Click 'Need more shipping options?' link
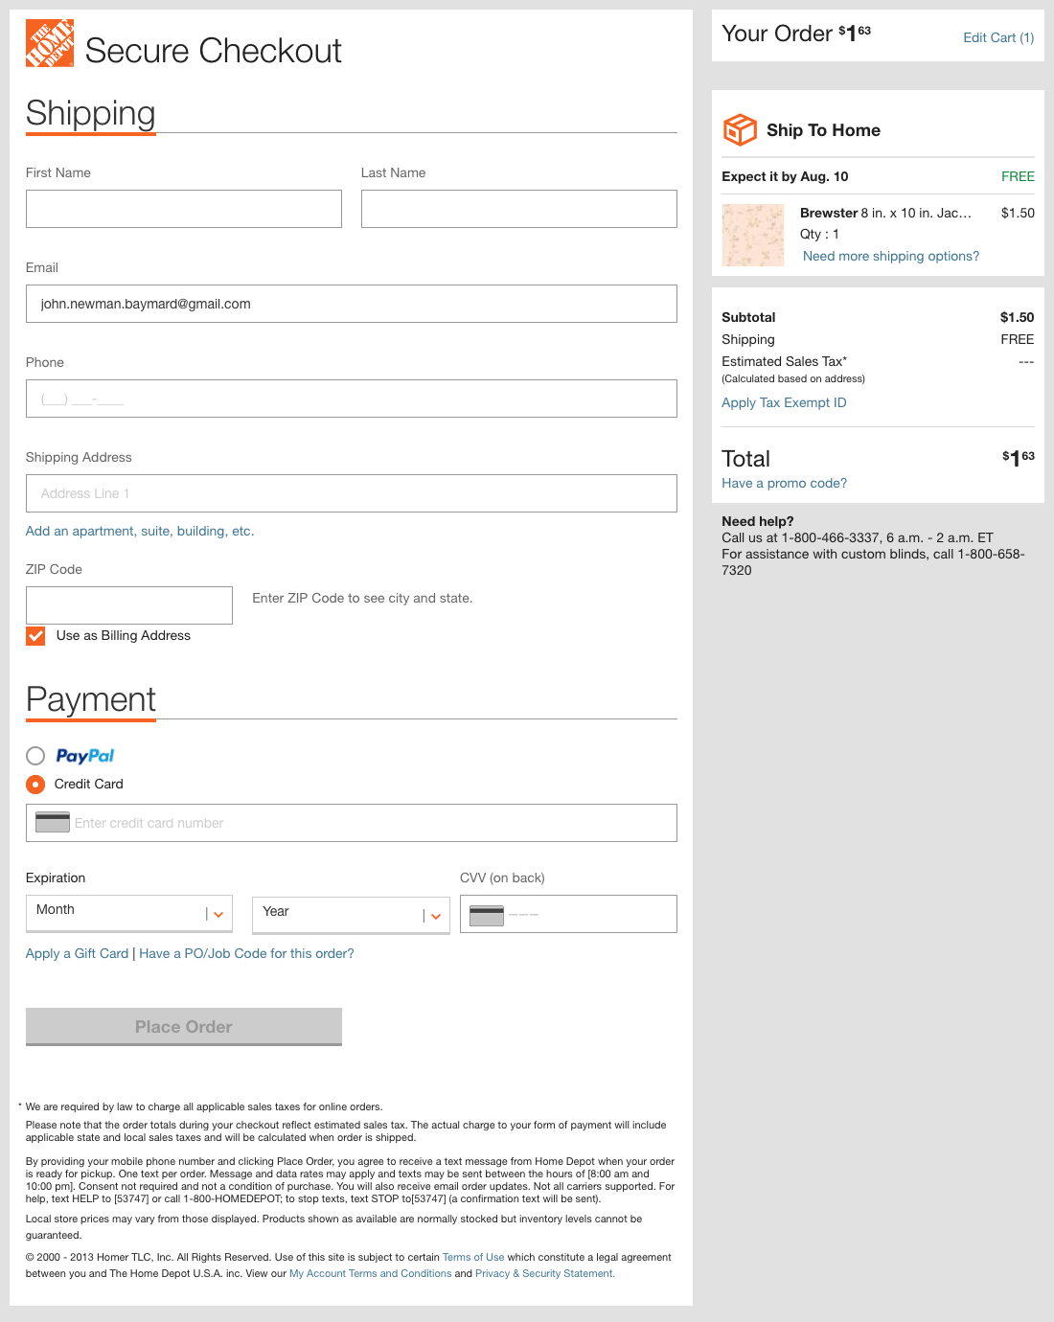Viewport: 1054px width, 1322px height. pos(891,256)
